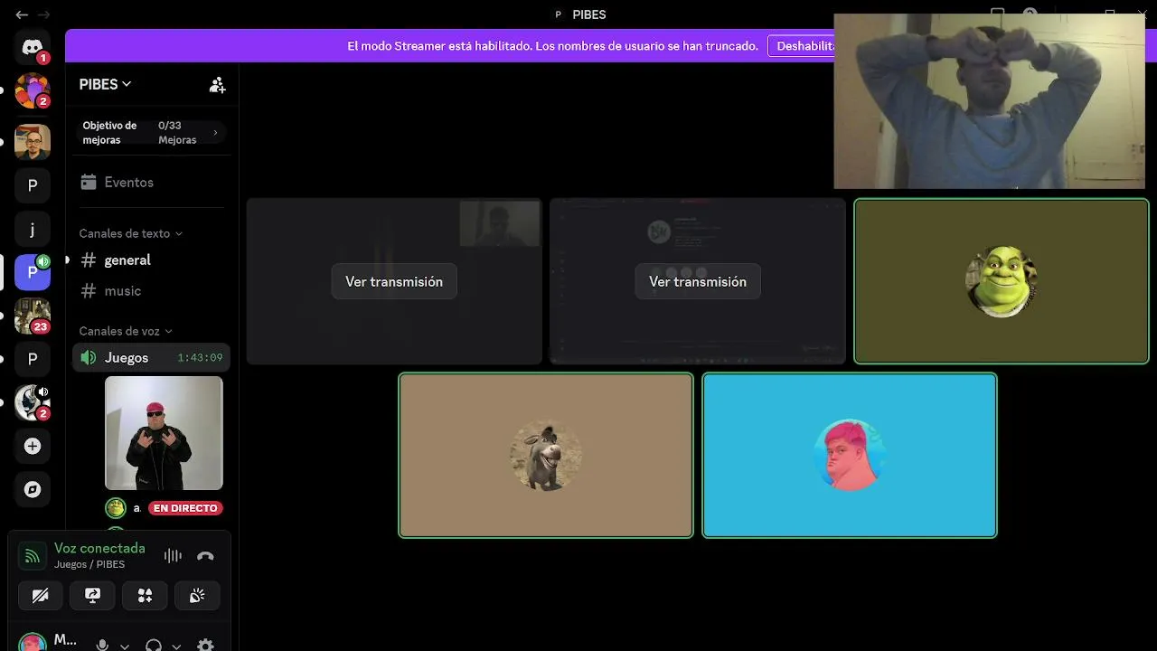Screen dimensions: 1157x651
Task: Click the Juegos / PIBES channel link
Action: [89, 564]
